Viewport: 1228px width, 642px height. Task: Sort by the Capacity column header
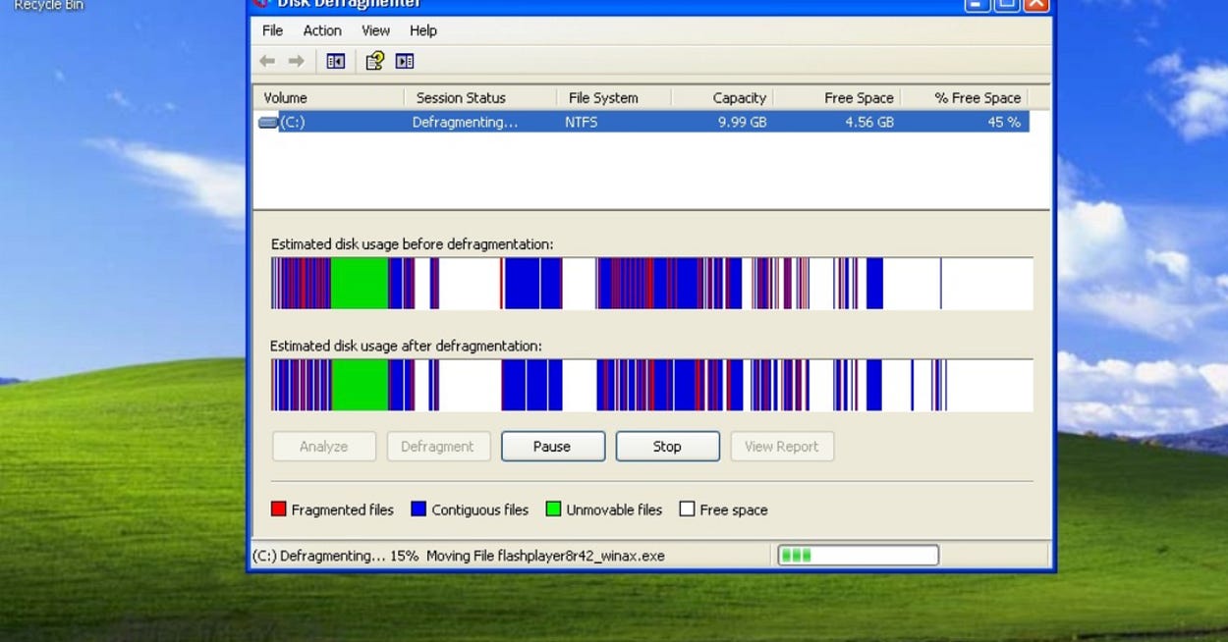coord(723,98)
